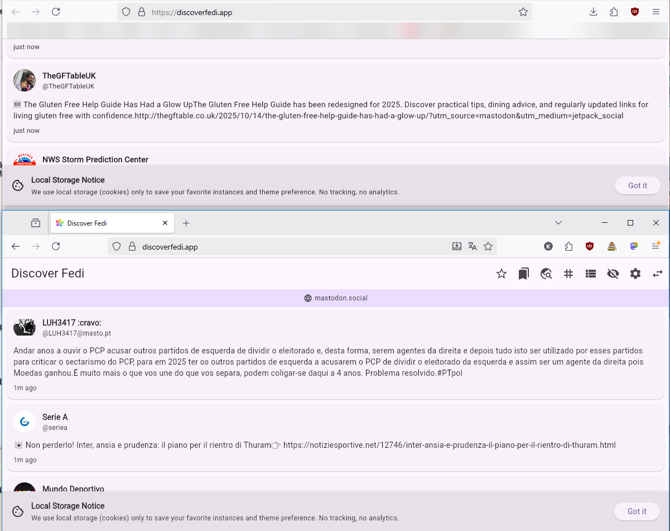
Task: Click the tower extension icon in the toolbar
Action: point(612,246)
